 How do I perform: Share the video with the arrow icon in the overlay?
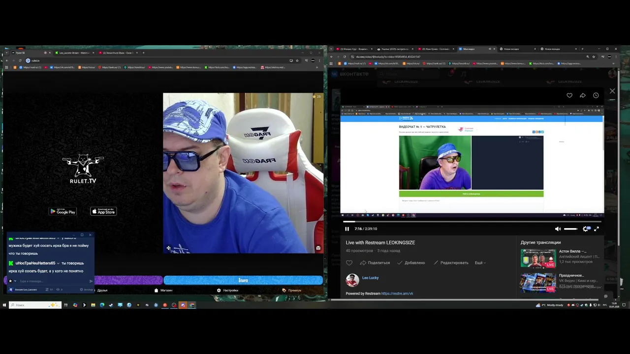[583, 95]
